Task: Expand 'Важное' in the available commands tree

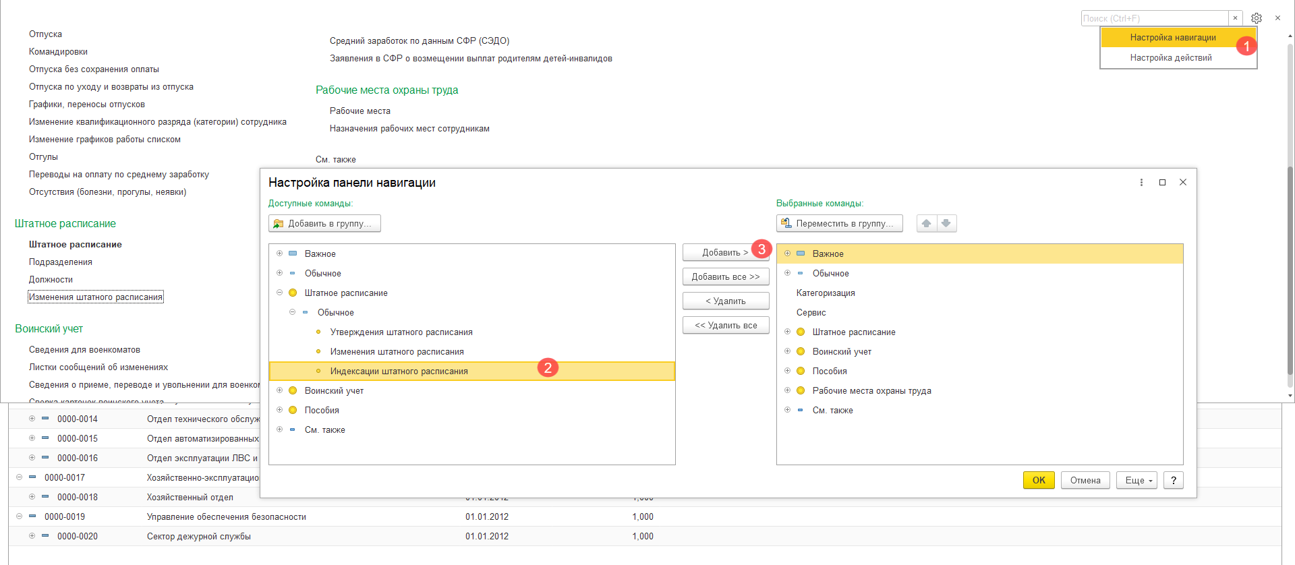Action: 279,254
